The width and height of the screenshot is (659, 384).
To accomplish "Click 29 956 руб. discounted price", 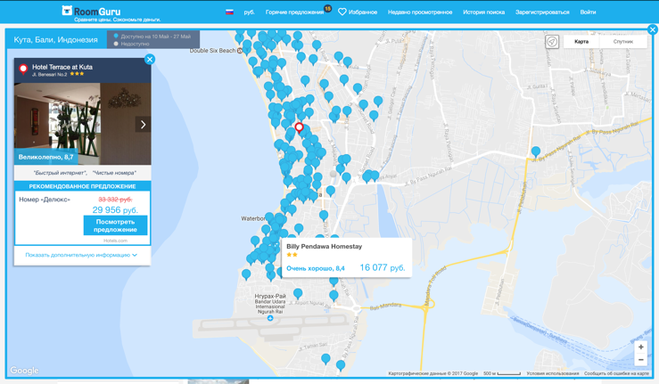I will click(x=115, y=209).
